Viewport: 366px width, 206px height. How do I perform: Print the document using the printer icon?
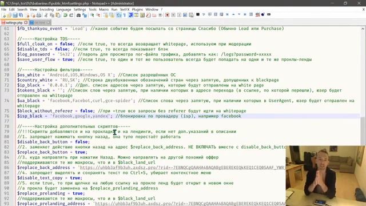pyautogui.click(x=39, y=15)
